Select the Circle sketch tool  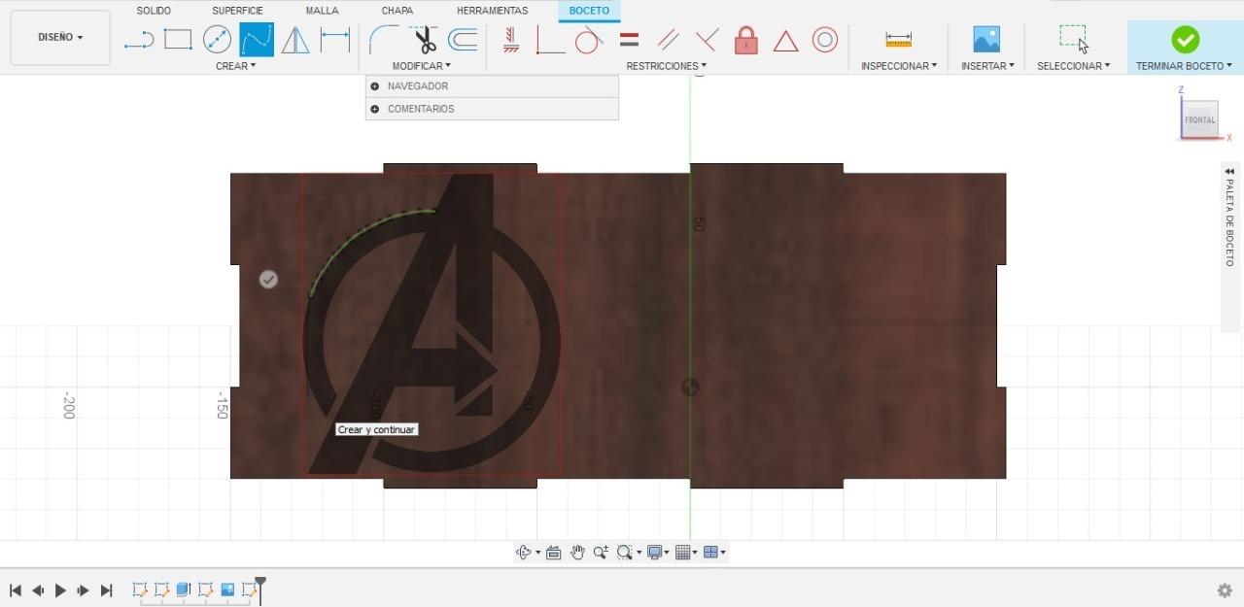point(217,40)
